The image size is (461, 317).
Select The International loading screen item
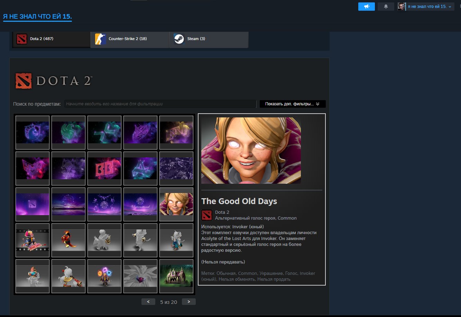click(140, 204)
